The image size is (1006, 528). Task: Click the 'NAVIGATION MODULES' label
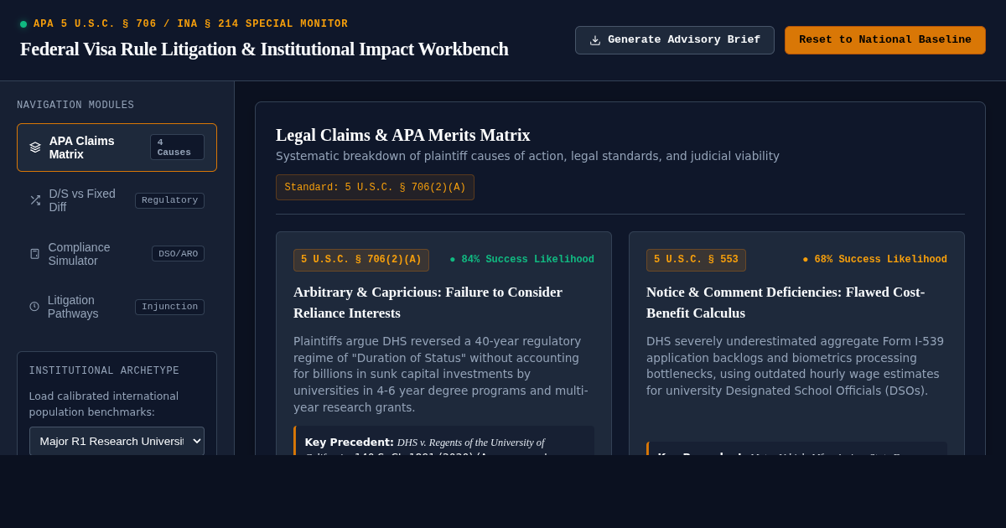click(x=75, y=106)
